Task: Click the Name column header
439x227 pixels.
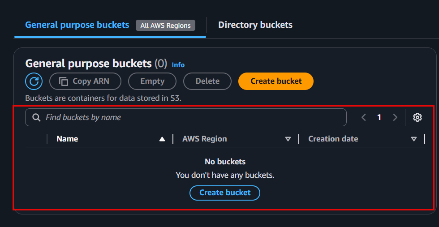Action: 67,139
